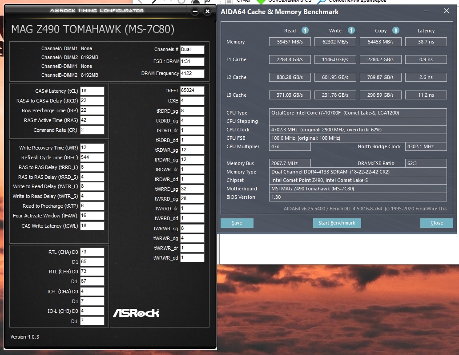
Task: Click the tWTR_L value field
Action: coord(92,186)
